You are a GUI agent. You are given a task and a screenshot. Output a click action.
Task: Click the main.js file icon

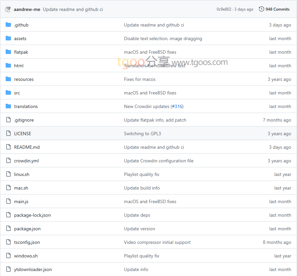coord(8,201)
